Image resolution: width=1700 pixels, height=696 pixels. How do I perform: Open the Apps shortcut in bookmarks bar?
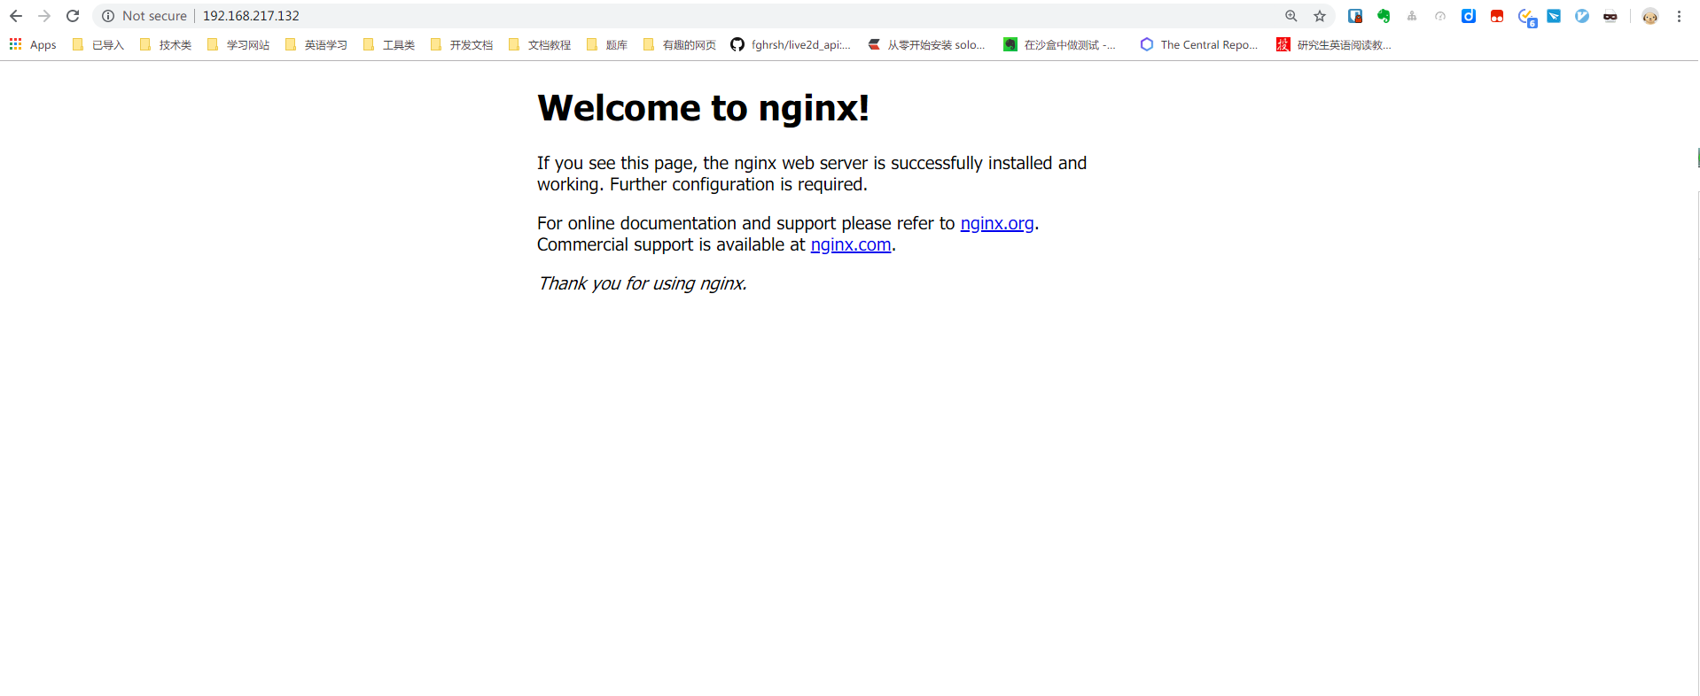pos(33,44)
